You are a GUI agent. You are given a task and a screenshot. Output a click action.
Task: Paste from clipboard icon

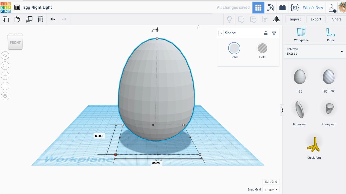click(x=17, y=19)
